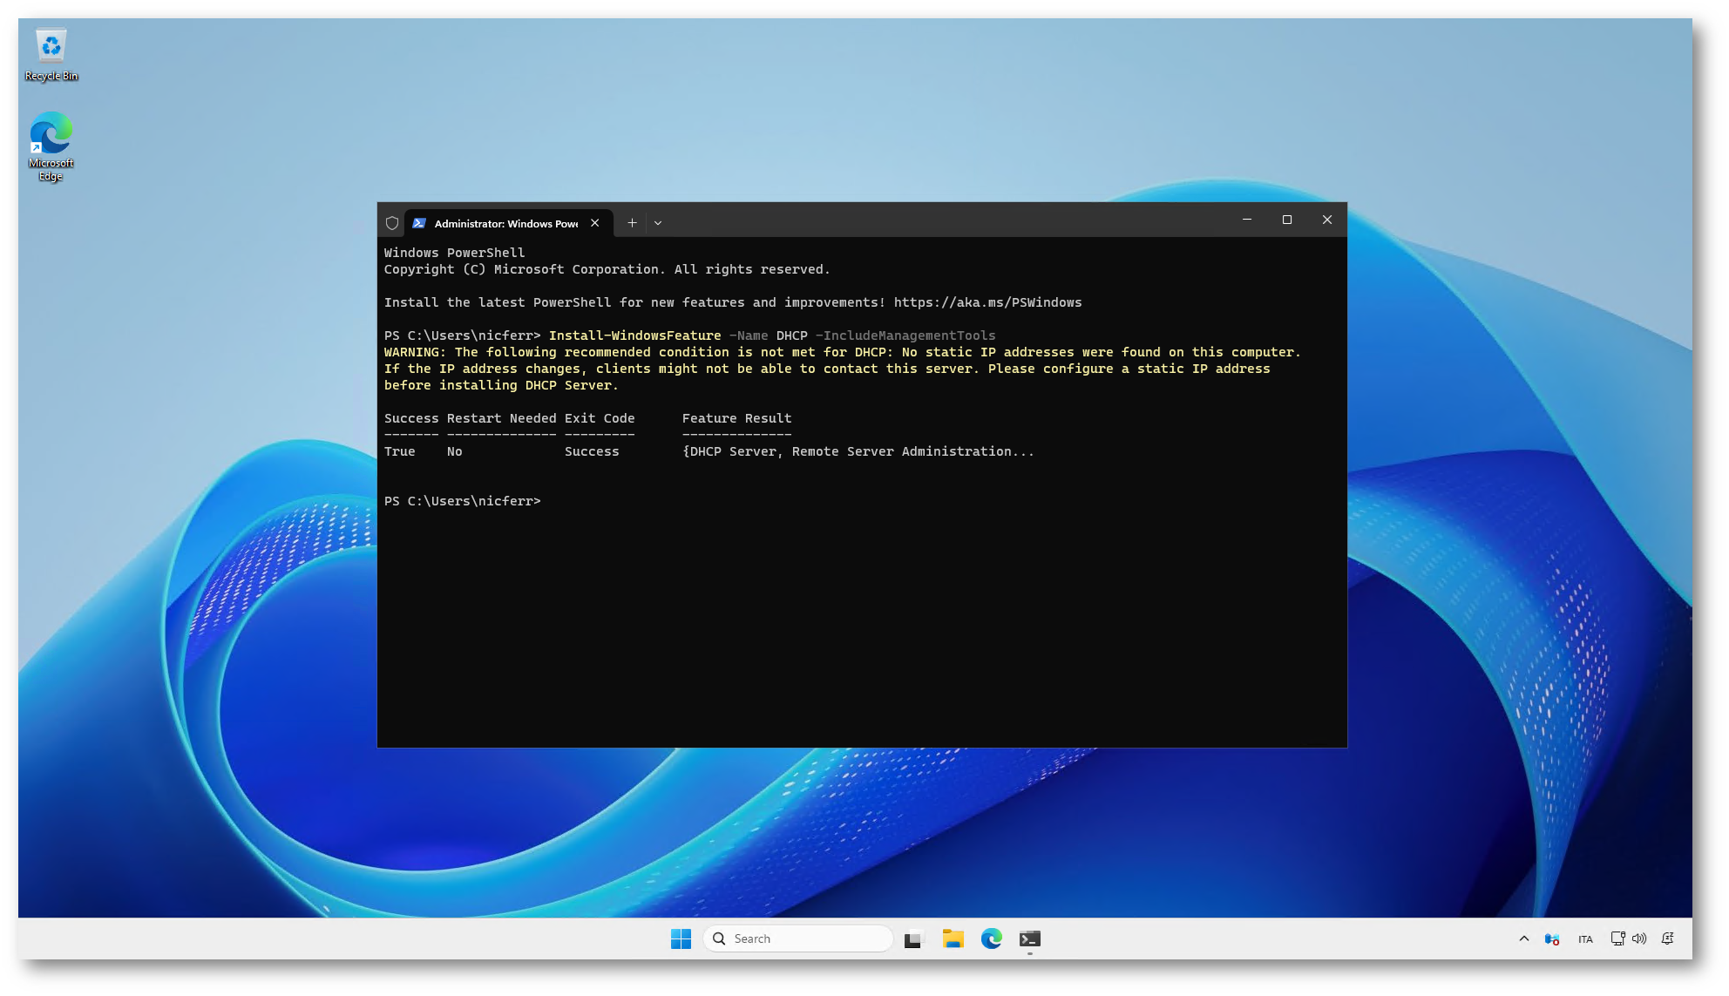Click the admin shield icon in Terminal
The height and width of the screenshot is (996, 1729).
click(x=392, y=223)
